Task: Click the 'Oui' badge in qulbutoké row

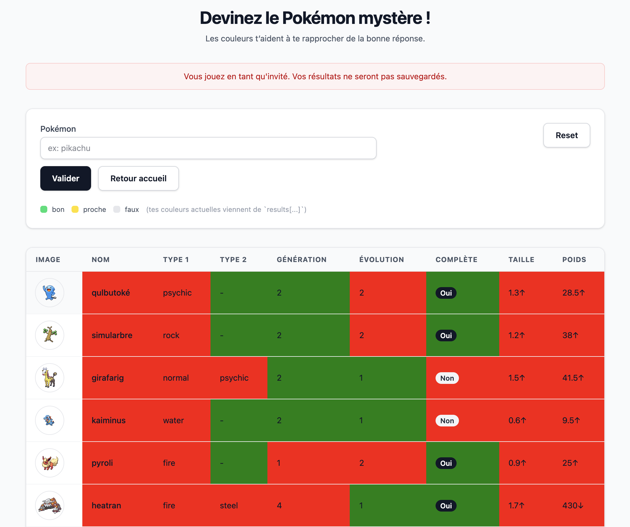Action: [x=446, y=293]
